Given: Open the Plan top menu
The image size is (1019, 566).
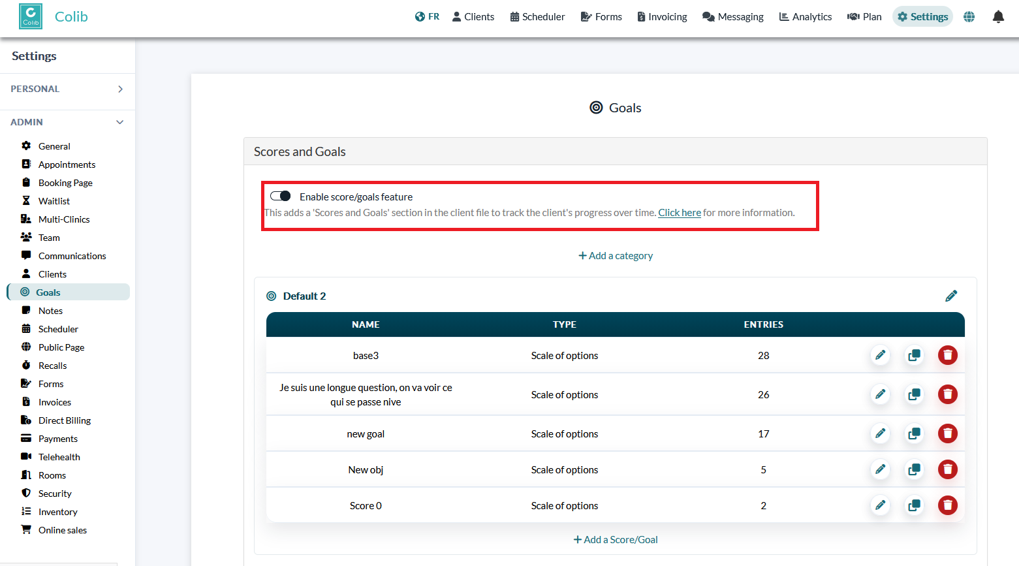Looking at the screenshot, I should [x=864, y=17].
